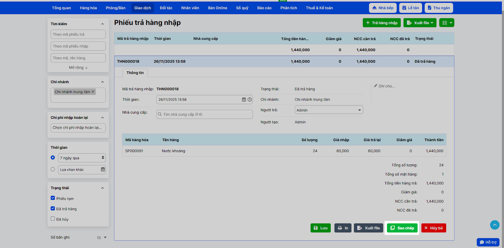Click the Lưu button
Screen dimensions: 504x248
point(321,228)
